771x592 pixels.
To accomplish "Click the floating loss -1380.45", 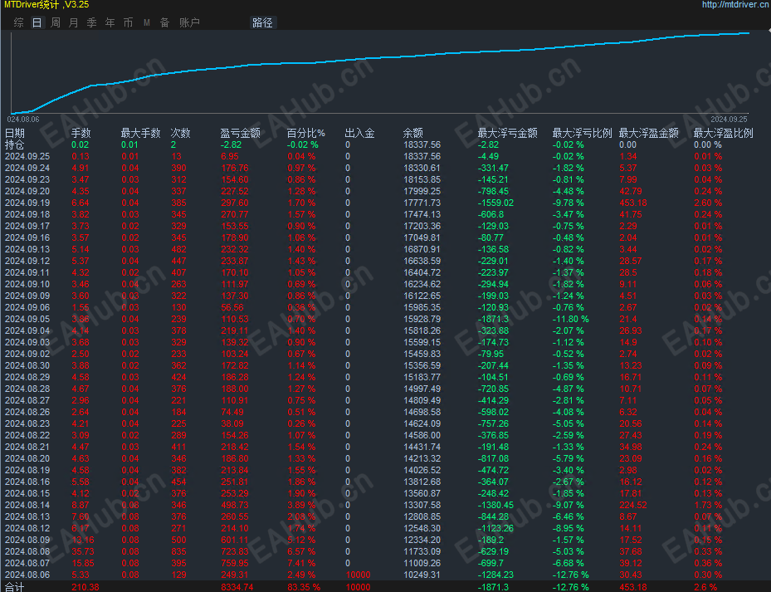I will 495,505.
